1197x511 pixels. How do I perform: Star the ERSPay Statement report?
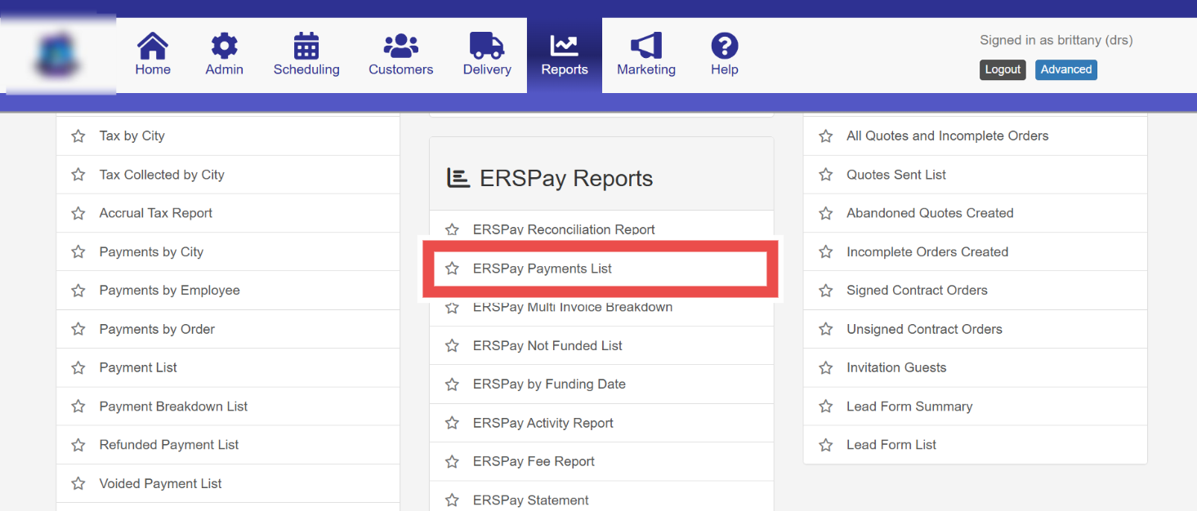click(452, 500)
